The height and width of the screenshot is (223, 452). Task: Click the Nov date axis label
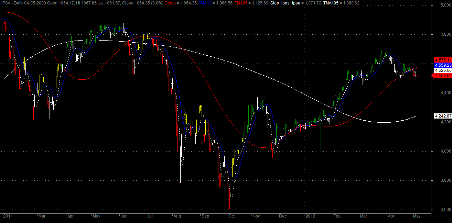point(256,216)
